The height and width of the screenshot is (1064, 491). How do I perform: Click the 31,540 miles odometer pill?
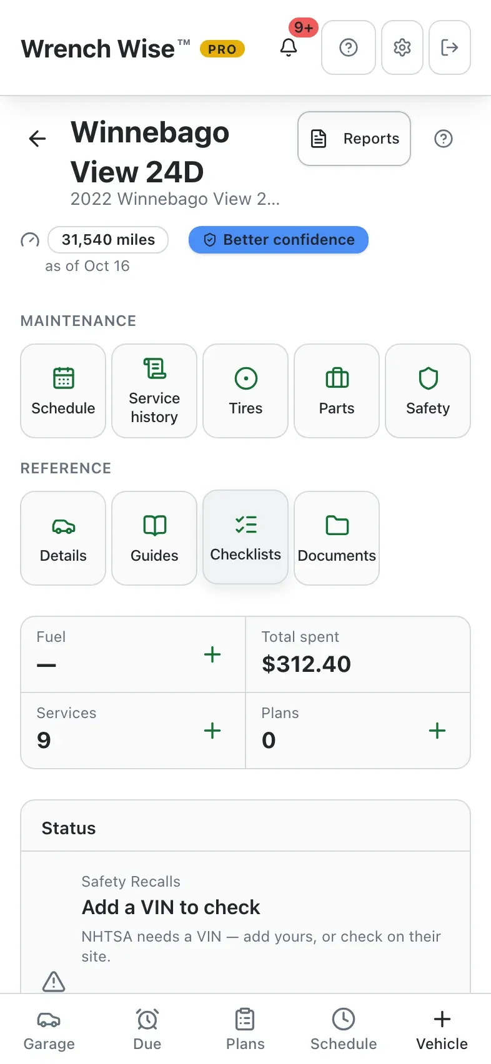pos(108,240)
